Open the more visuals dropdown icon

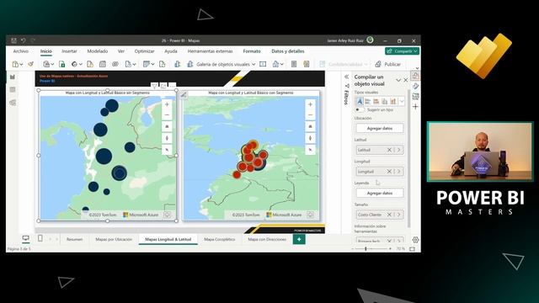point(278,64)
